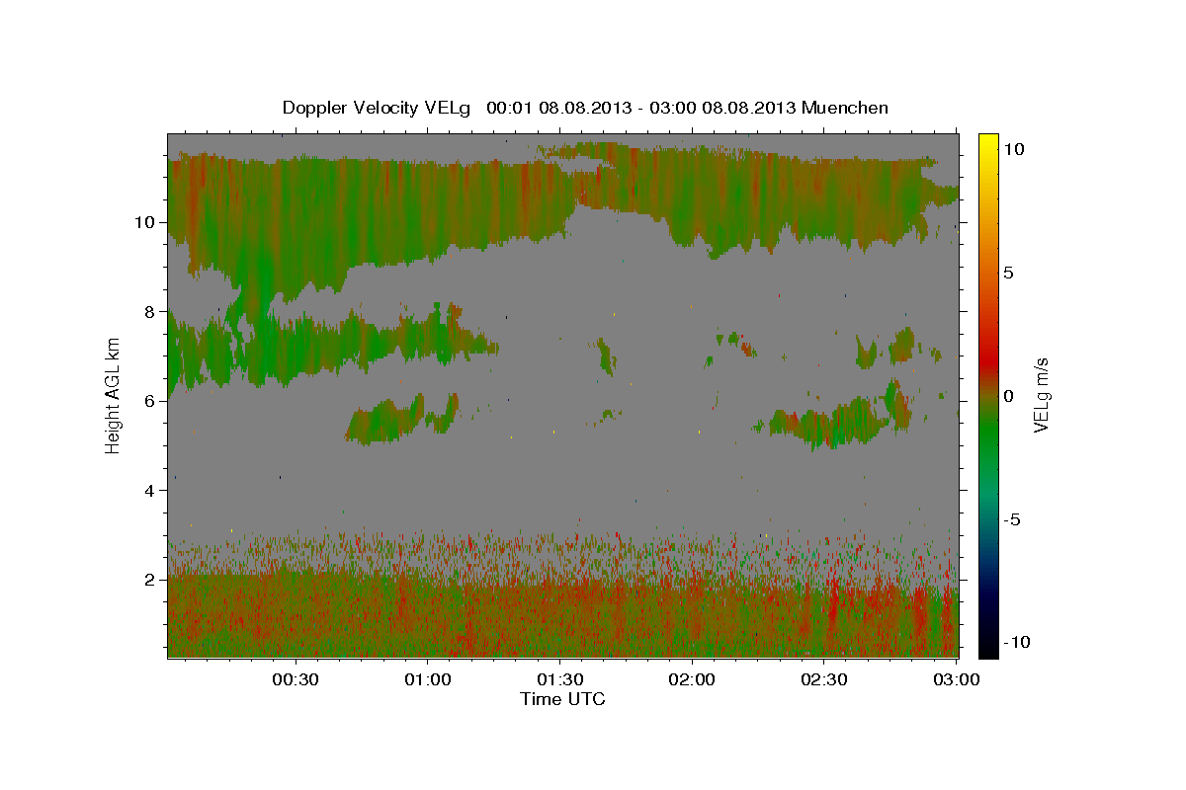
Task: Click the colorbar value '10' at top
Action: click(1014, 148)
